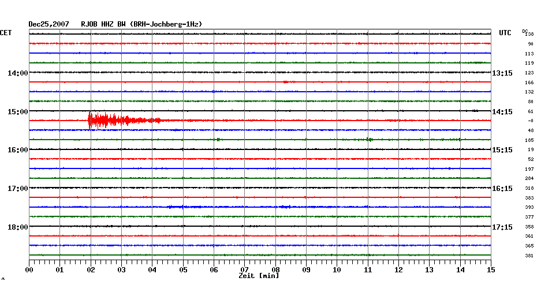Click the DC offset value 138
The width and height of the screenshot is (537, 285).
[x=530, y=35]
